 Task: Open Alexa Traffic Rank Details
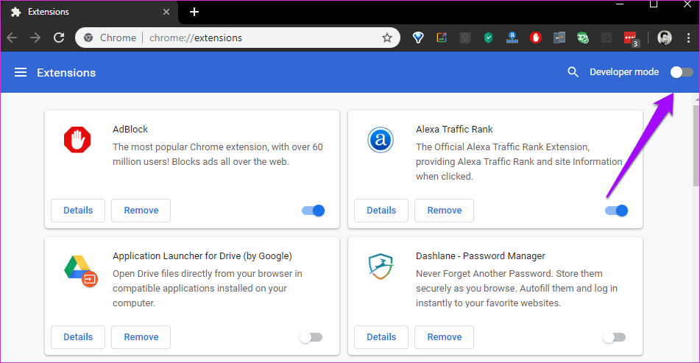point(381,211)
